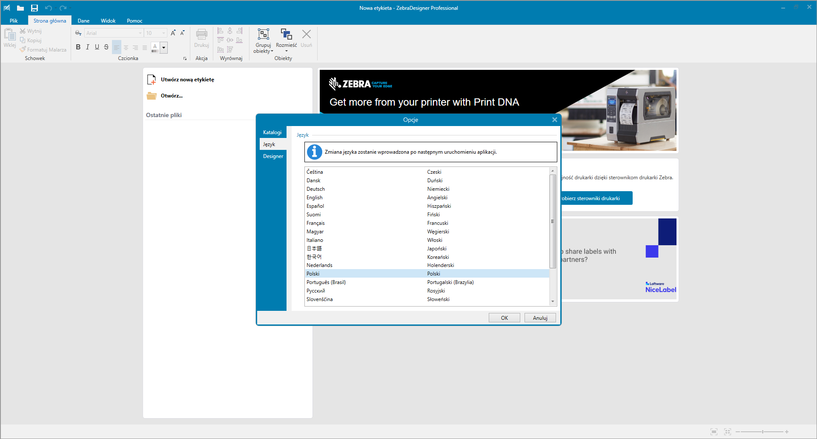Click the zoom to objects icon in status bar
This screenshot has height=439, width=817.
click(727, 432)
